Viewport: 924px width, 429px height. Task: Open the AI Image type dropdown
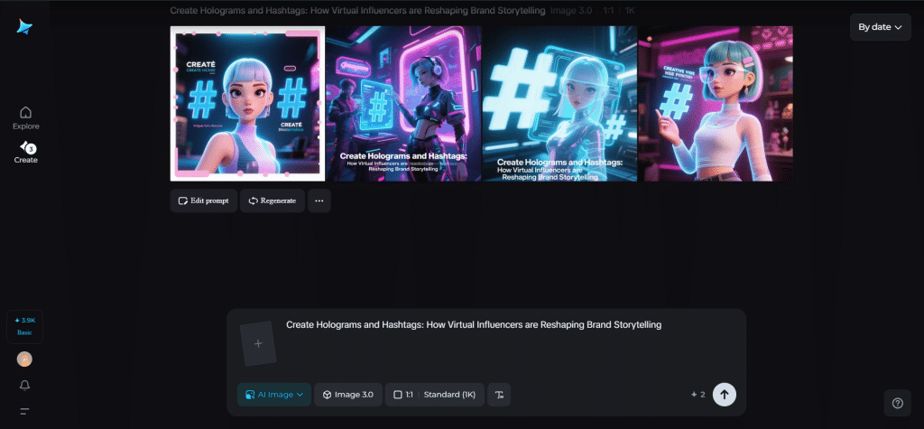tap(274, 395)
